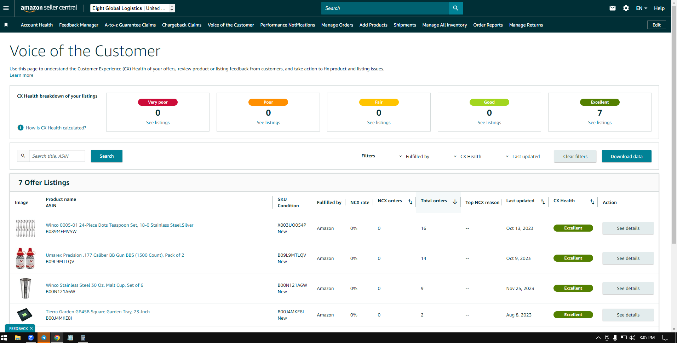Sort by NCX orders column arrows
This screenshot has width=677, height=343.
point(410,202)
